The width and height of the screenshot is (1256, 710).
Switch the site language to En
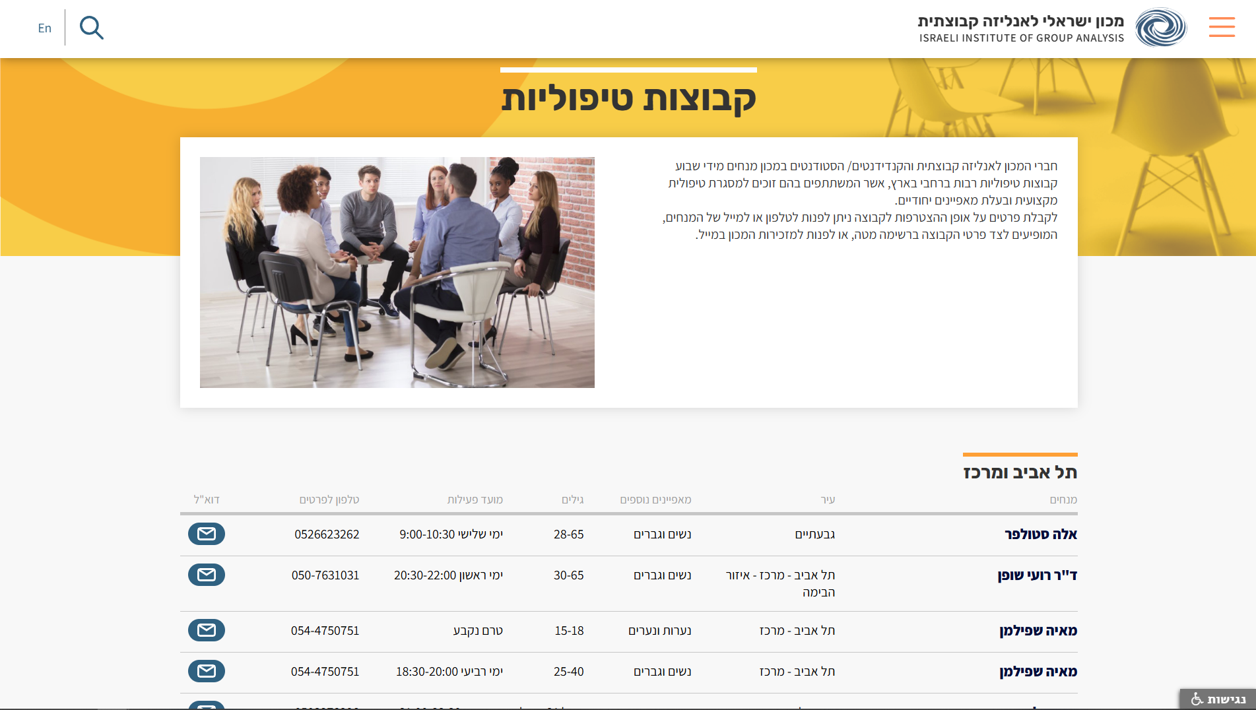pyautogui.click(x=44, y=28)
